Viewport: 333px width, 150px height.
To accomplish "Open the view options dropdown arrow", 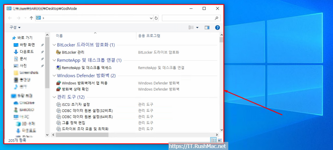I will [x=197, y=28].
